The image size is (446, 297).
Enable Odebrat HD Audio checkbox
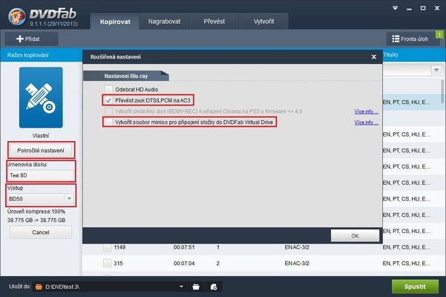coord(108,90)
